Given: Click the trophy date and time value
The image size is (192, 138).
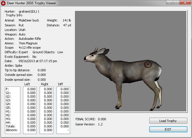Looking at the screenshot, I should coord(38,61).
